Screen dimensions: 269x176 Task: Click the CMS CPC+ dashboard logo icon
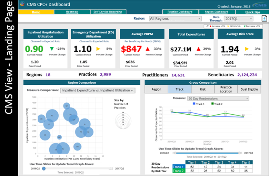coord(22,3)
